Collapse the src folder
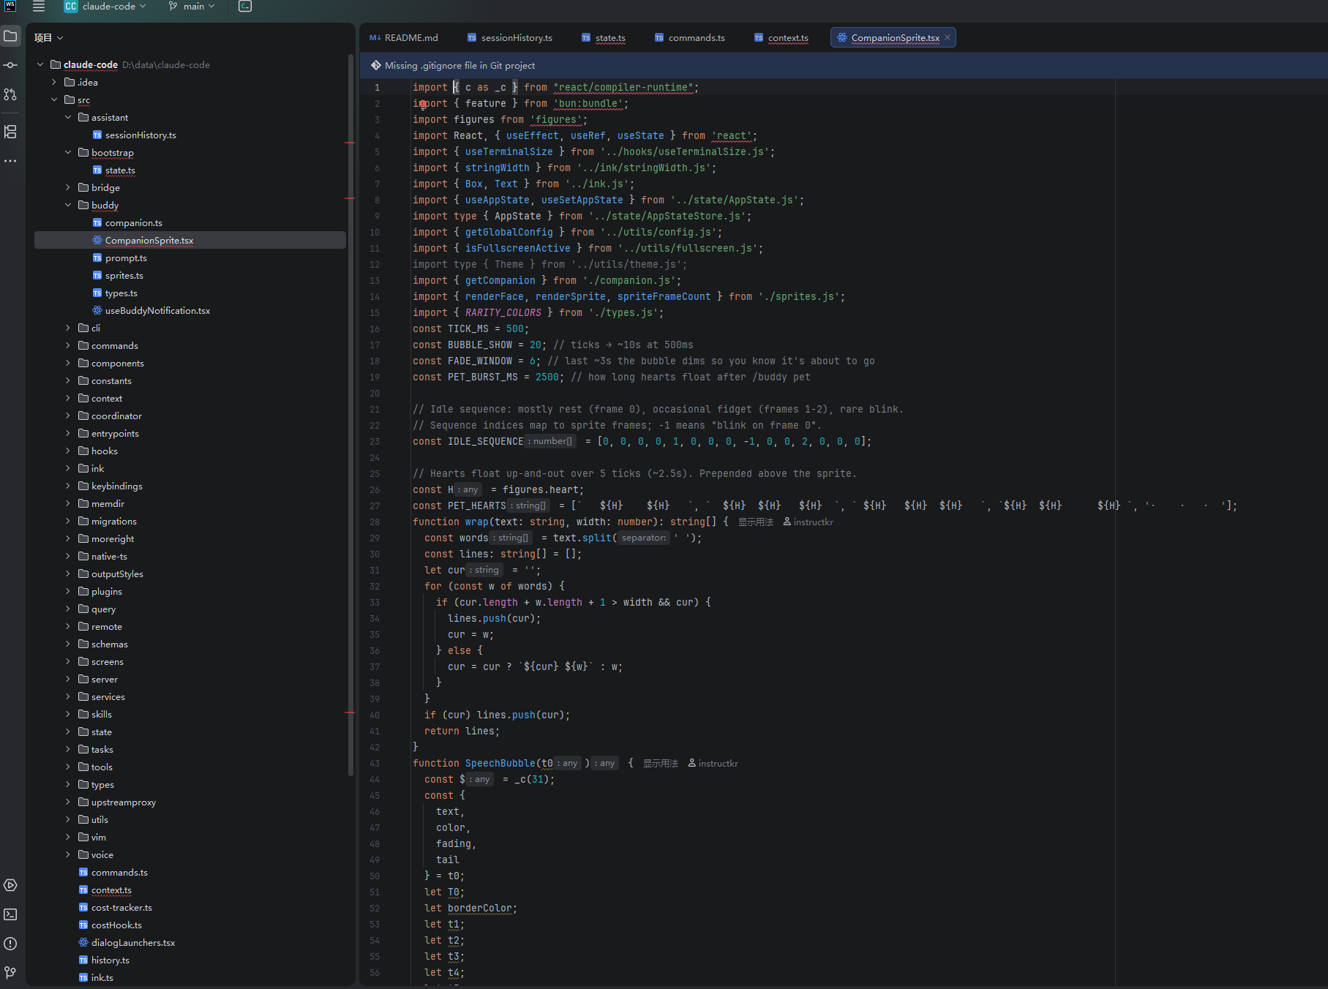 [54, 99]
